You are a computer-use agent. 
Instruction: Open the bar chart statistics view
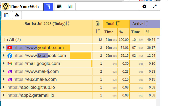[70, 7]
